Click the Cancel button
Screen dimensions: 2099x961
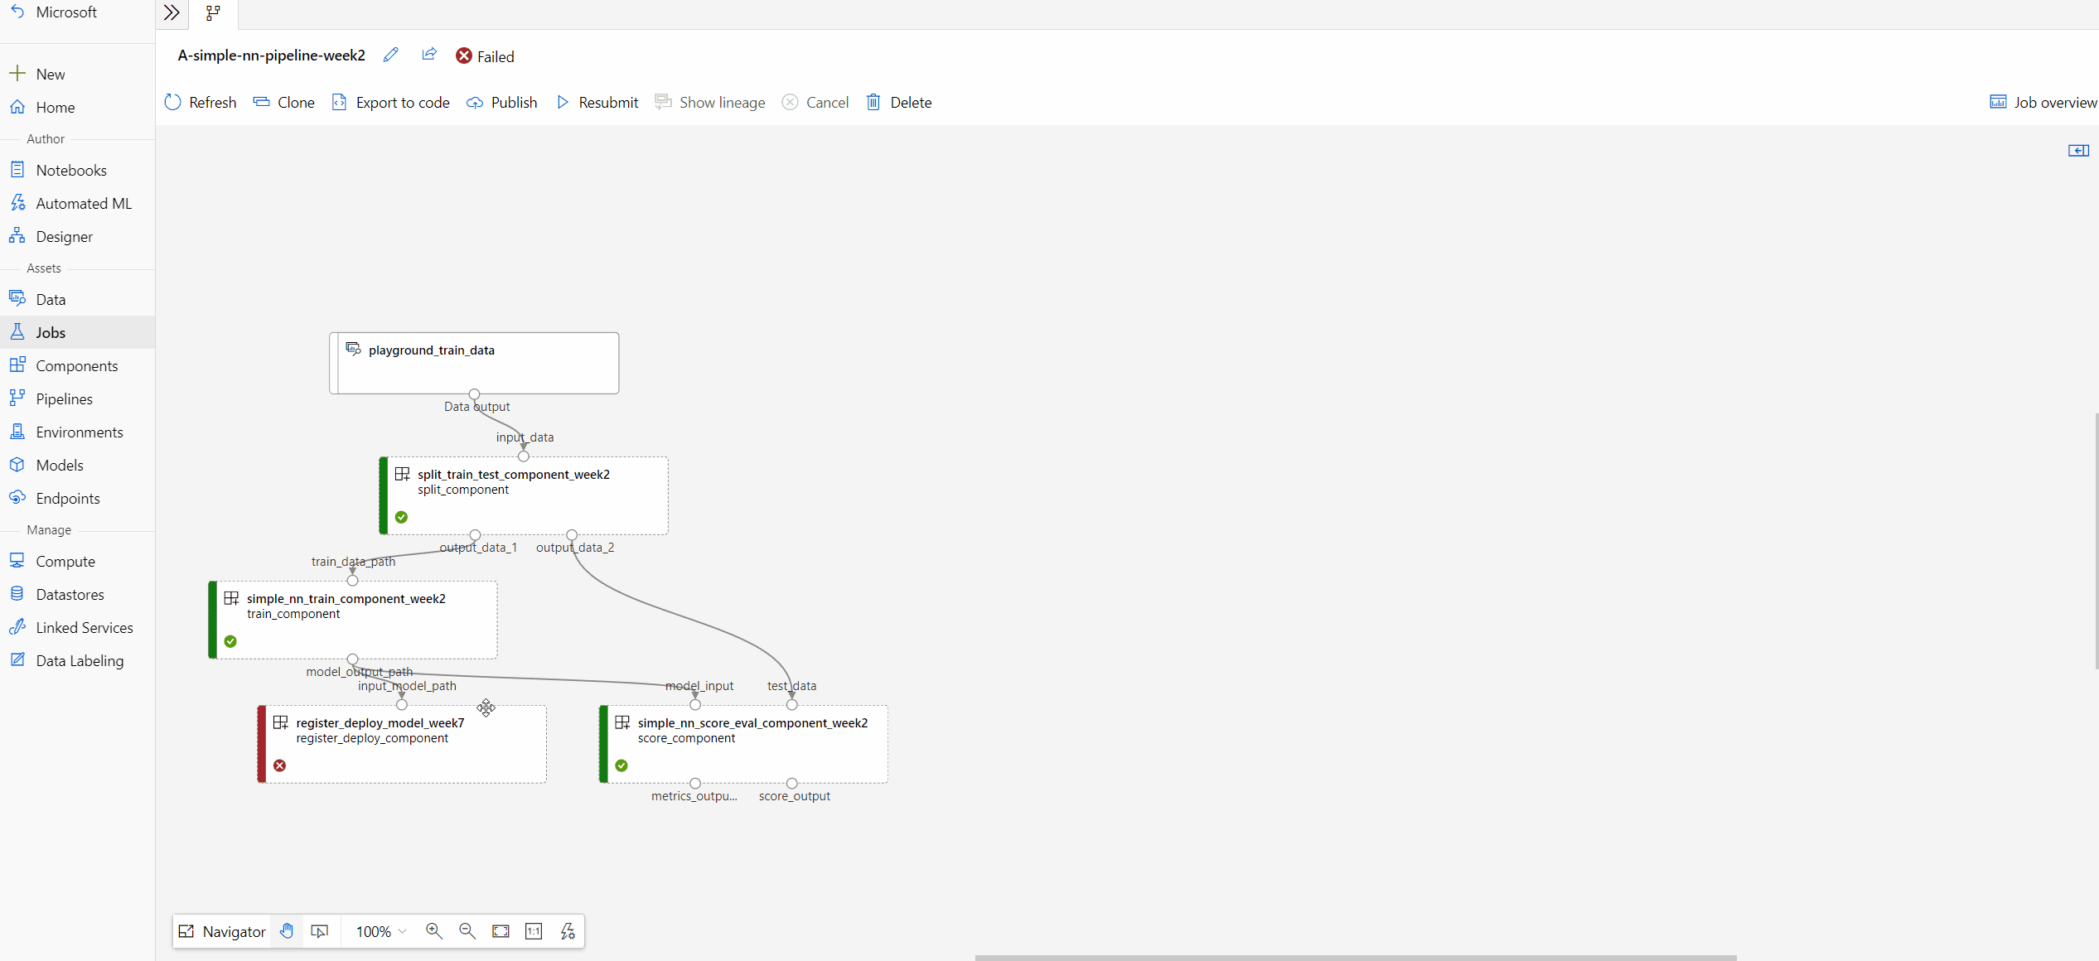coord(815,102)
